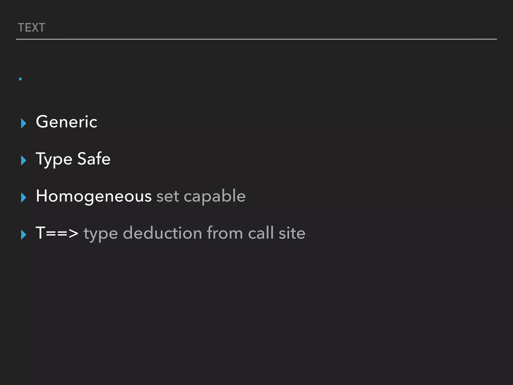The image size is (513, 385).
Task: Click the gray word set
Action: pyautogui.click(x=168, y=196)
